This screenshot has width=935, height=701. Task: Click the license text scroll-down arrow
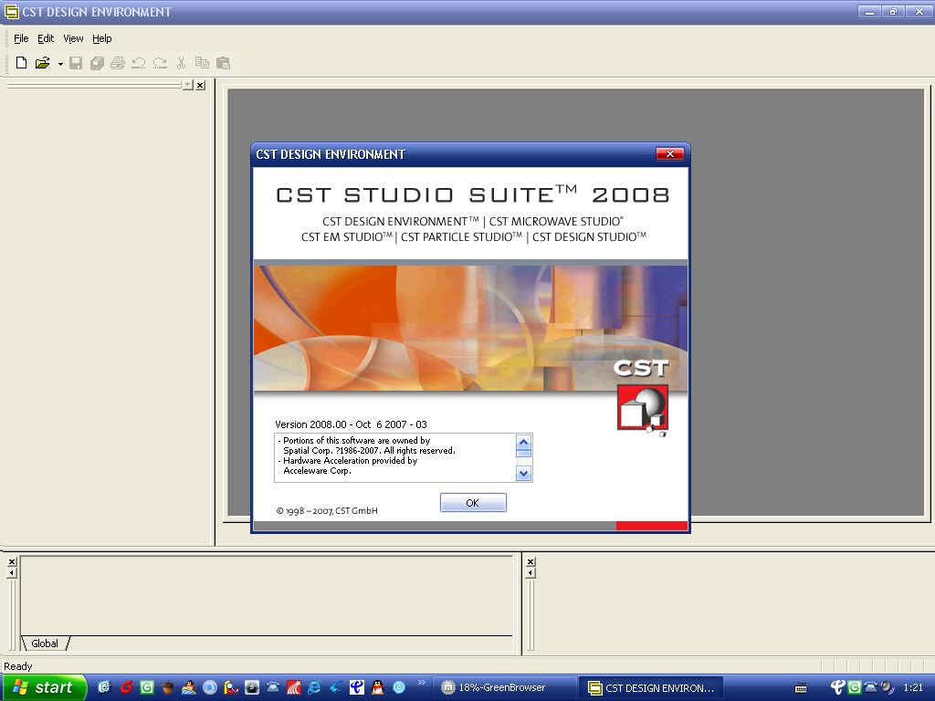click(523, 474)
